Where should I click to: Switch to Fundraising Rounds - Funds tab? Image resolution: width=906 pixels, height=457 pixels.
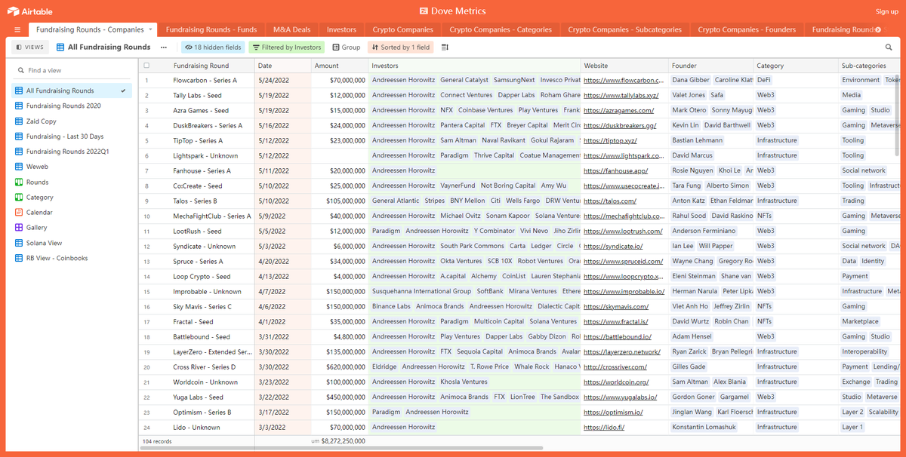[x=211, y=29]
